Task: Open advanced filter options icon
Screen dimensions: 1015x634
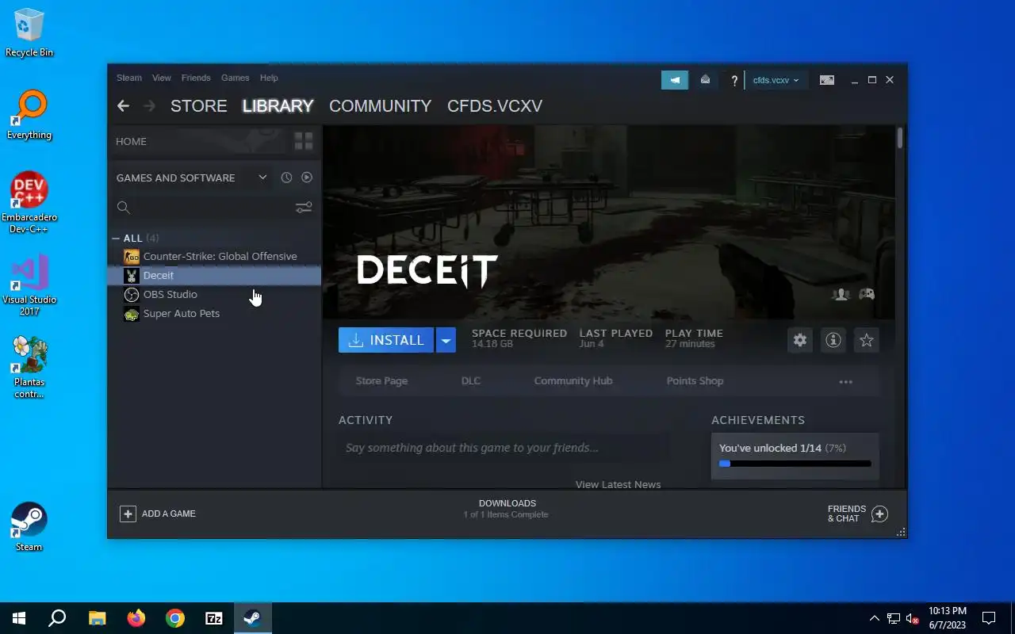Action: [x=304, y=208]
